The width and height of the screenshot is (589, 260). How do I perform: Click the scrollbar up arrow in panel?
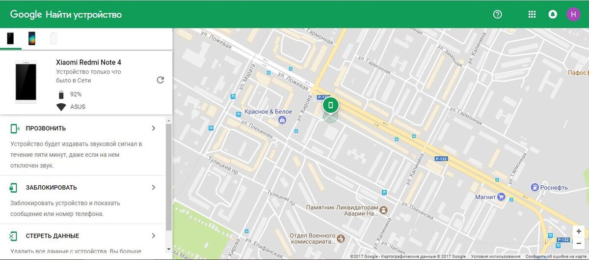point(169,120)
